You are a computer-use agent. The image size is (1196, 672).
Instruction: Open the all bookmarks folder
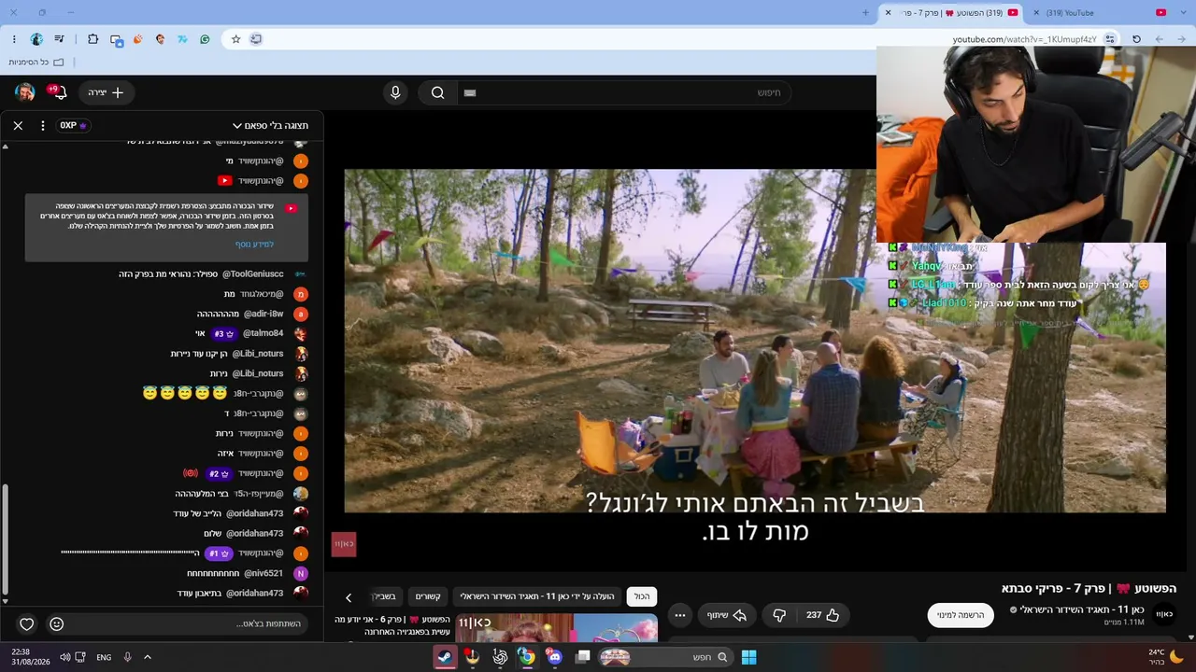[36, 63]
